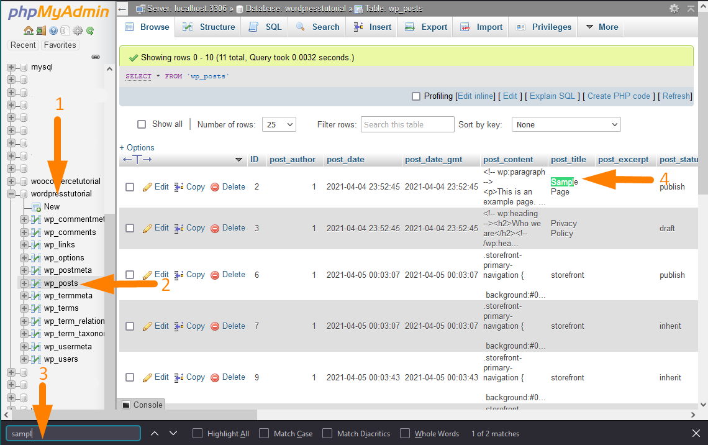Open the SQL tab
Screen dimensions: 708x445
265,27
